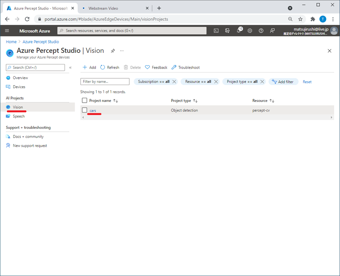Click the Chrome tab-strip dropdown circle icon

coord(290,8)
